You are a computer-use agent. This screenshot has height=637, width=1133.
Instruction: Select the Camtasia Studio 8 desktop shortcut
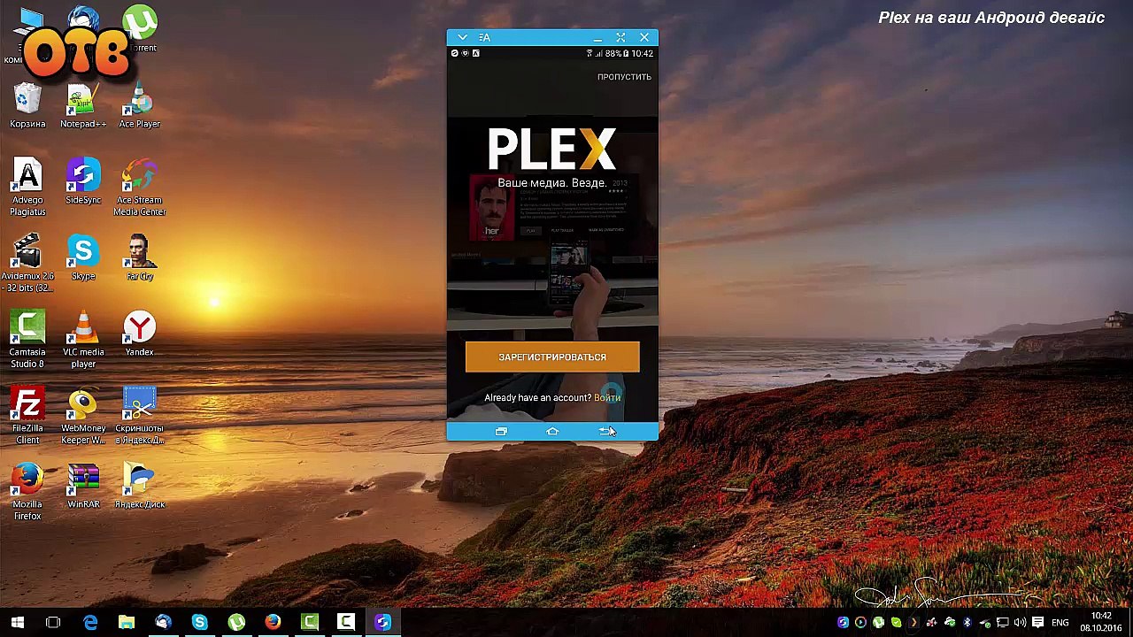pyautogui.click(x=27, y=340)
